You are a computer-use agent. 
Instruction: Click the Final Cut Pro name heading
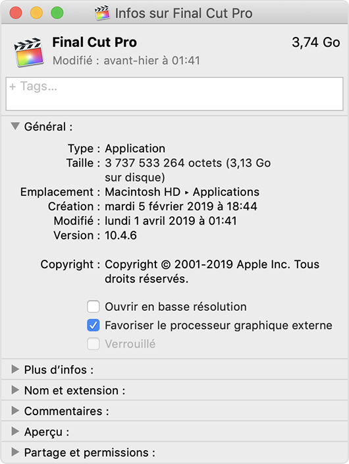coord(95,42)
